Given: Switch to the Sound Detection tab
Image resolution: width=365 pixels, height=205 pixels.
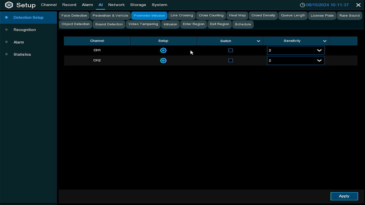Looking at the screenshot, I should [109, 24].
